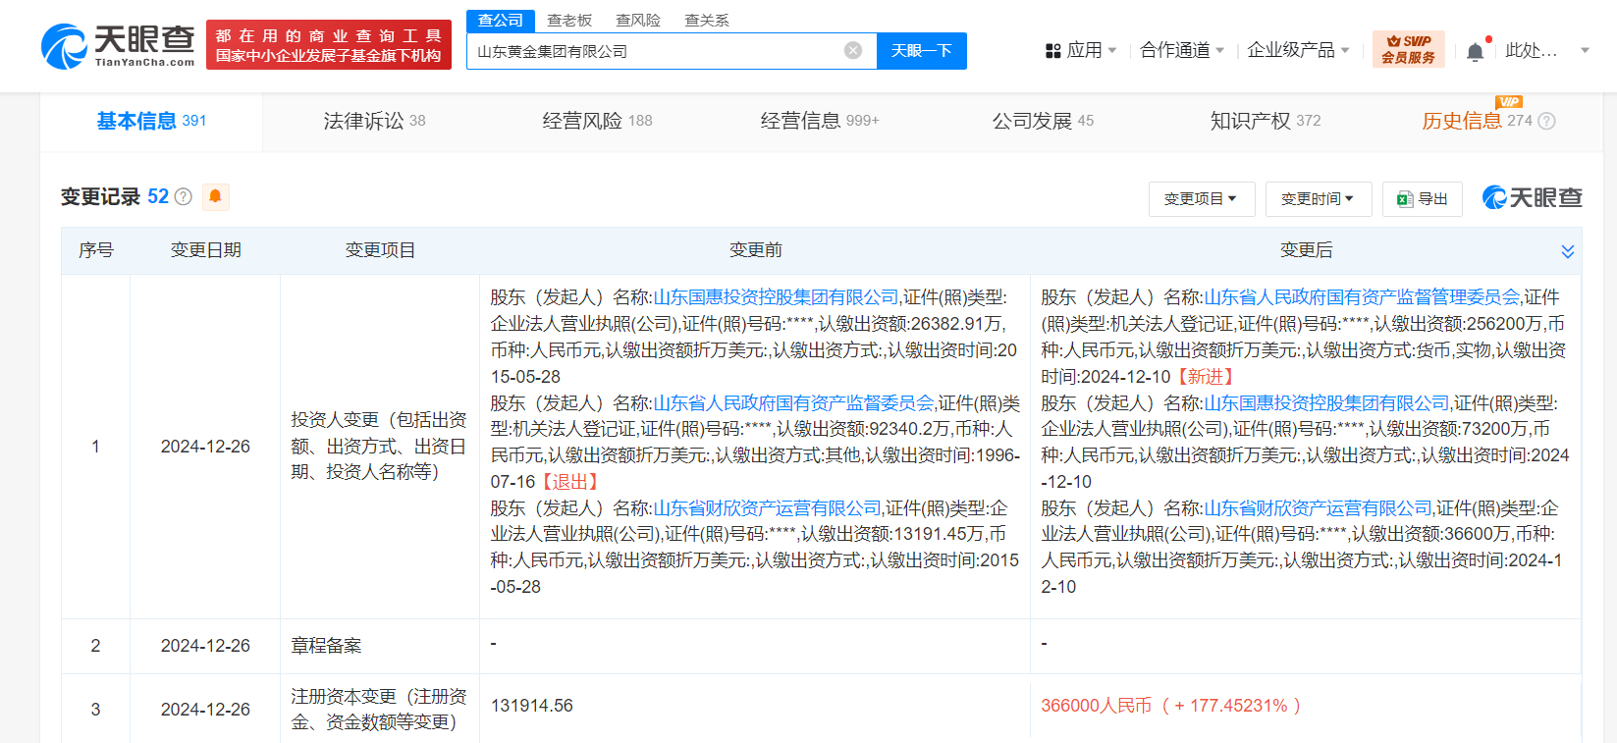Switch to the 经营风险 188 tab

point(597,121)
